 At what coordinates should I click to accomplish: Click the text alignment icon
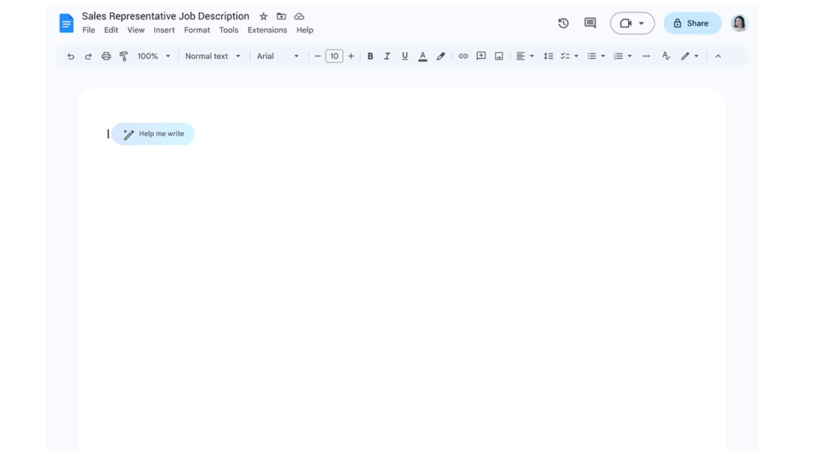pos(520,56)
